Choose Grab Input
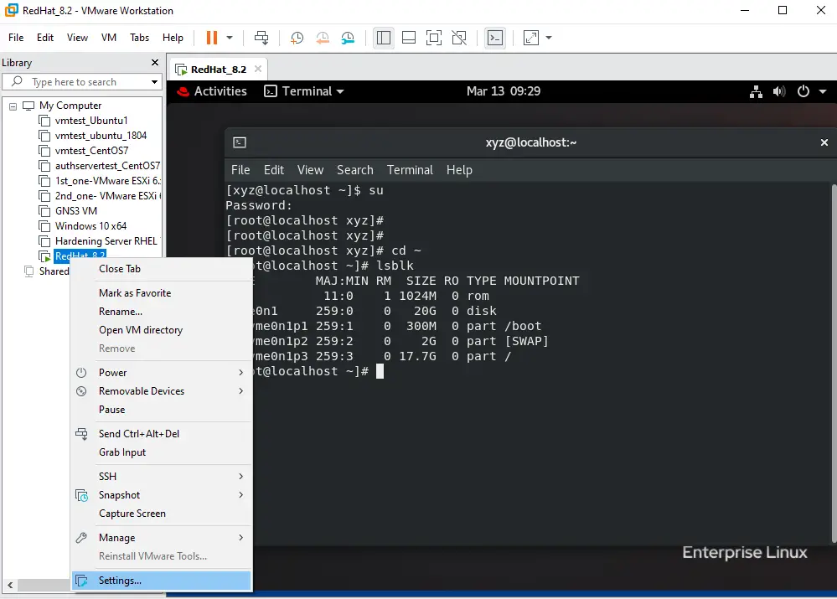 pos(161,452)
